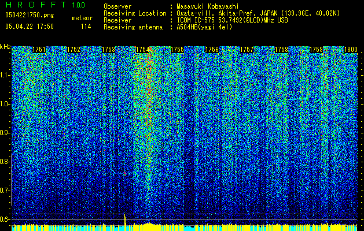Image resolution: width=364 pixels, height=231 pixels.
Task: Click the 1754 time marker
Action: (142, 50)
